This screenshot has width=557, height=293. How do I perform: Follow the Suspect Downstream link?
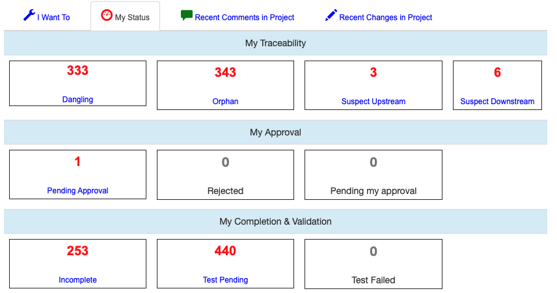tap(497, 102)
